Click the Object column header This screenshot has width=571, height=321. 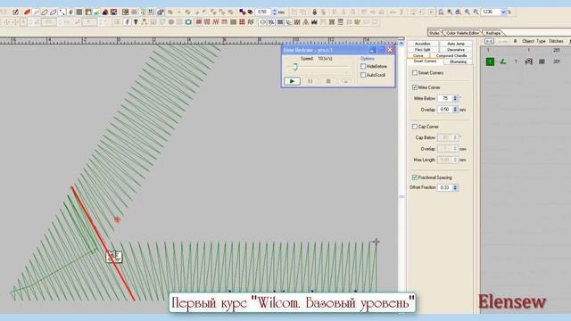coord(528,41)
